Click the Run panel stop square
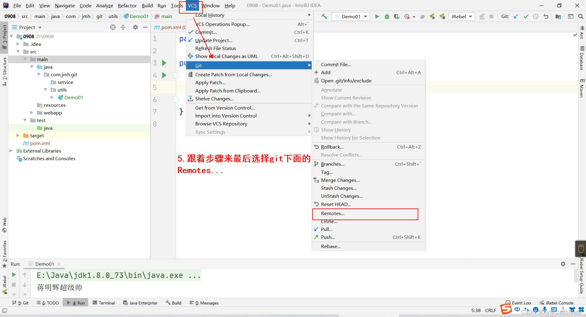Image resolution: width=586 pixels, height=317 pixels. pos(14,285)
